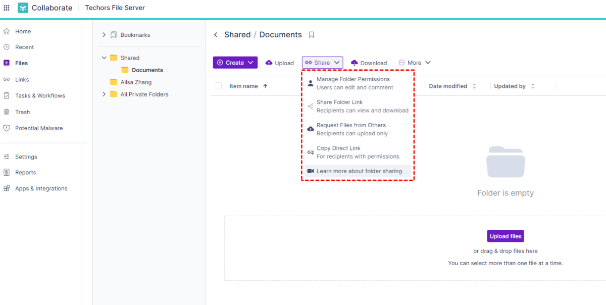Sort by Updated by column

[515, 86]
